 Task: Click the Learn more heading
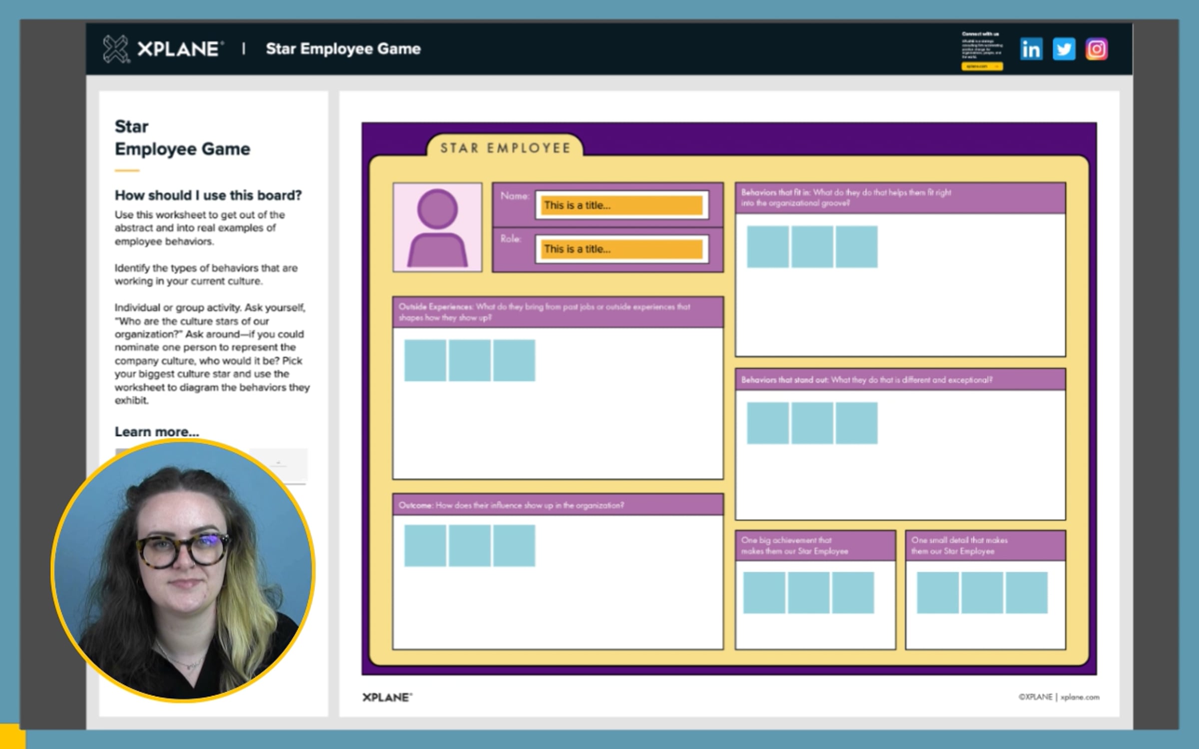pos(157,431)
